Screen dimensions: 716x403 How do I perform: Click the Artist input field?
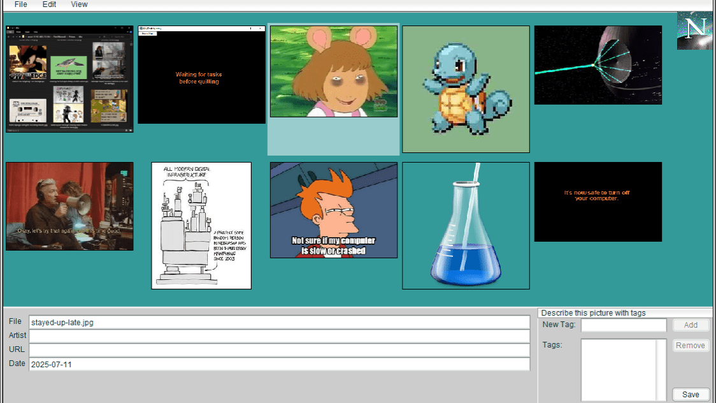[279, 336]
